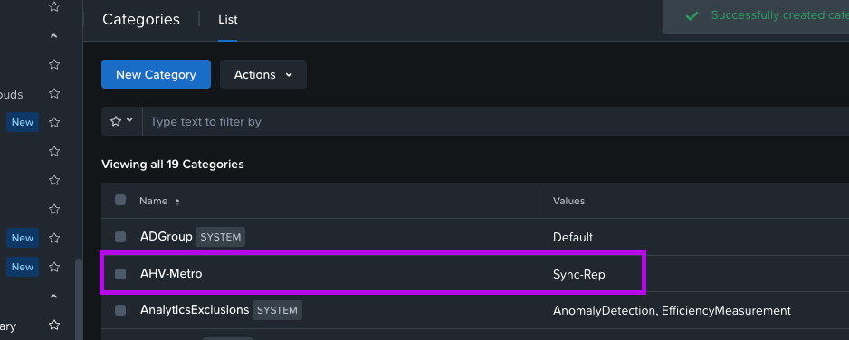
Task: Select the ADGroup row checkbox
Action: point(120,237)
